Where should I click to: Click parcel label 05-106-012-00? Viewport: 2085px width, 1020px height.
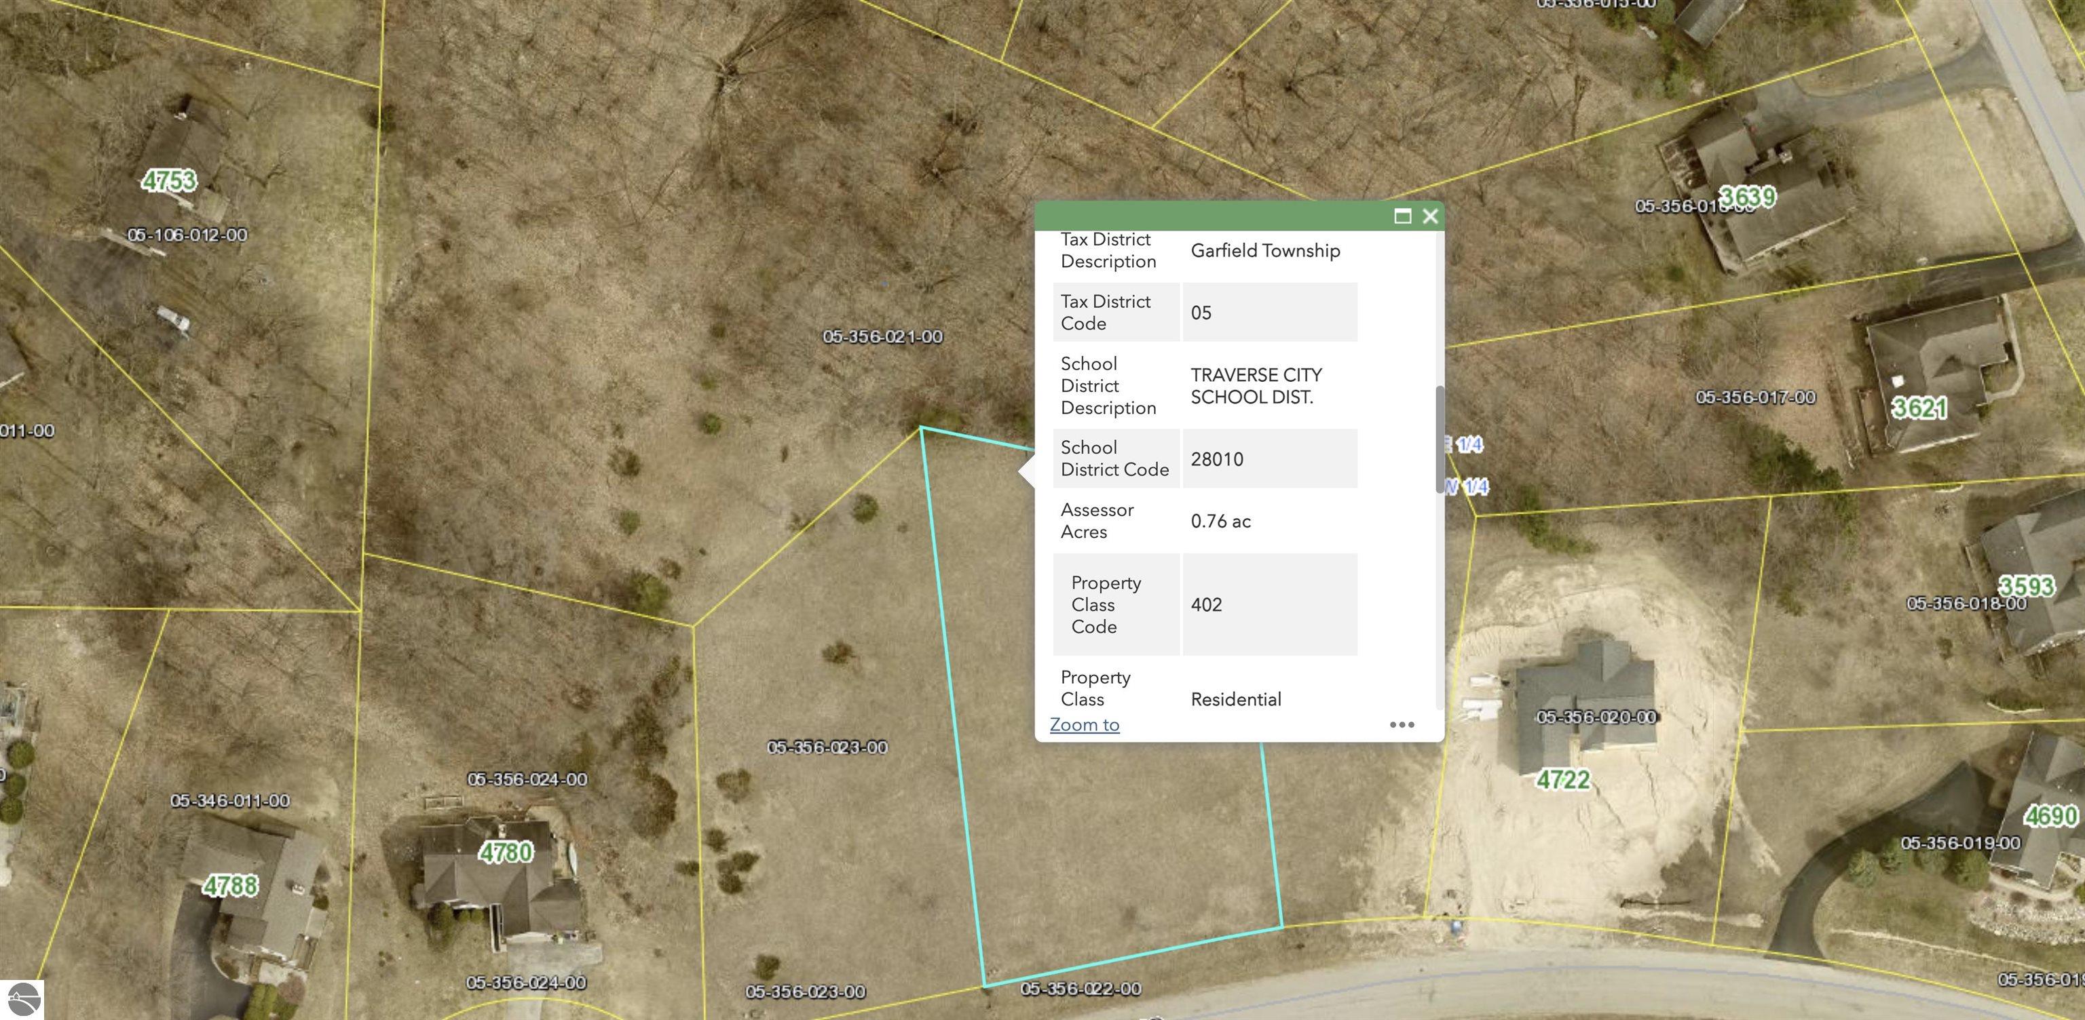(x=187, y=235)
